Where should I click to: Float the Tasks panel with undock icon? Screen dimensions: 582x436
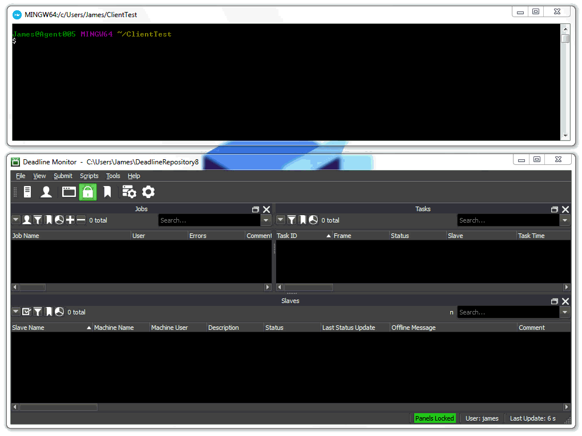tap(555, 209)
